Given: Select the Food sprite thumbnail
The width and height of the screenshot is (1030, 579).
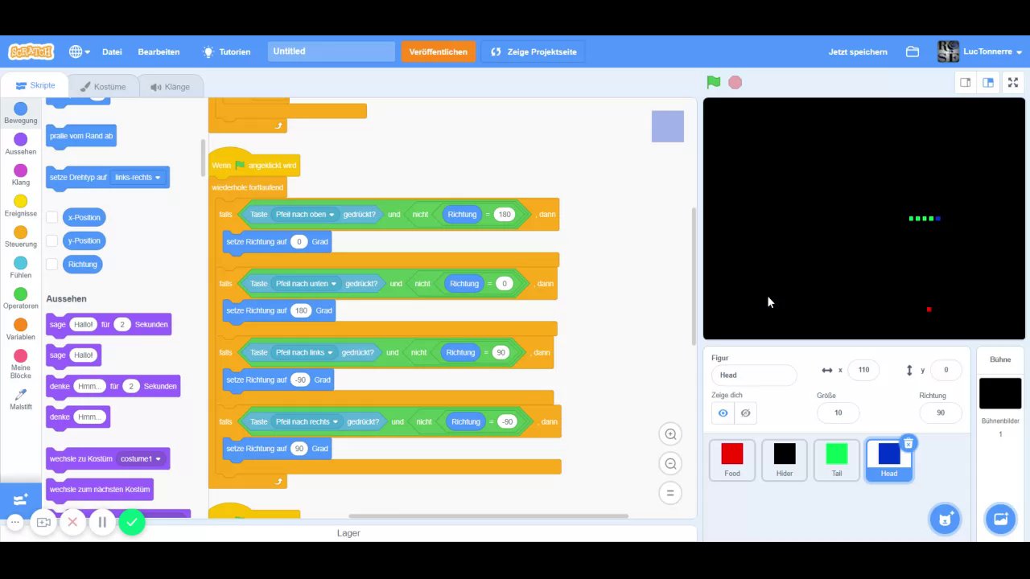Looking at the screenshot, I should pyautogui.click(x=732, y=460).
